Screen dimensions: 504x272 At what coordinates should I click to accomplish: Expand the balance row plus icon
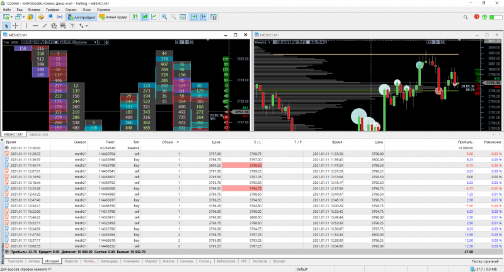[x=7, y=148]
